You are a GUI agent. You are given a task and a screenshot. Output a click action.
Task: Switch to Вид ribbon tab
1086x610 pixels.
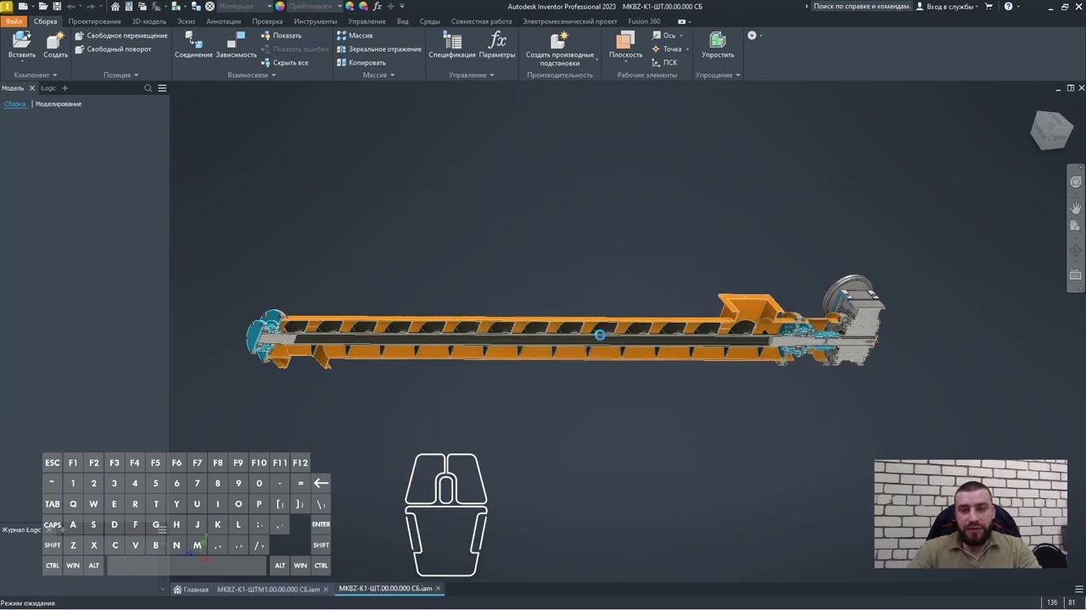[402, 21]
